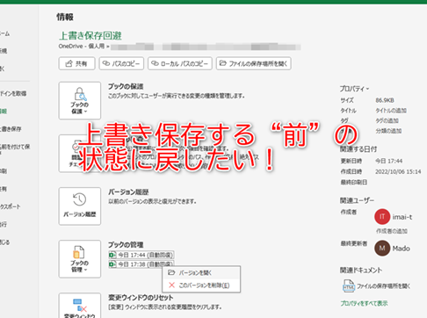
Task: Click the folder icon beside バージョンを開く
Action: pos(171,272)
